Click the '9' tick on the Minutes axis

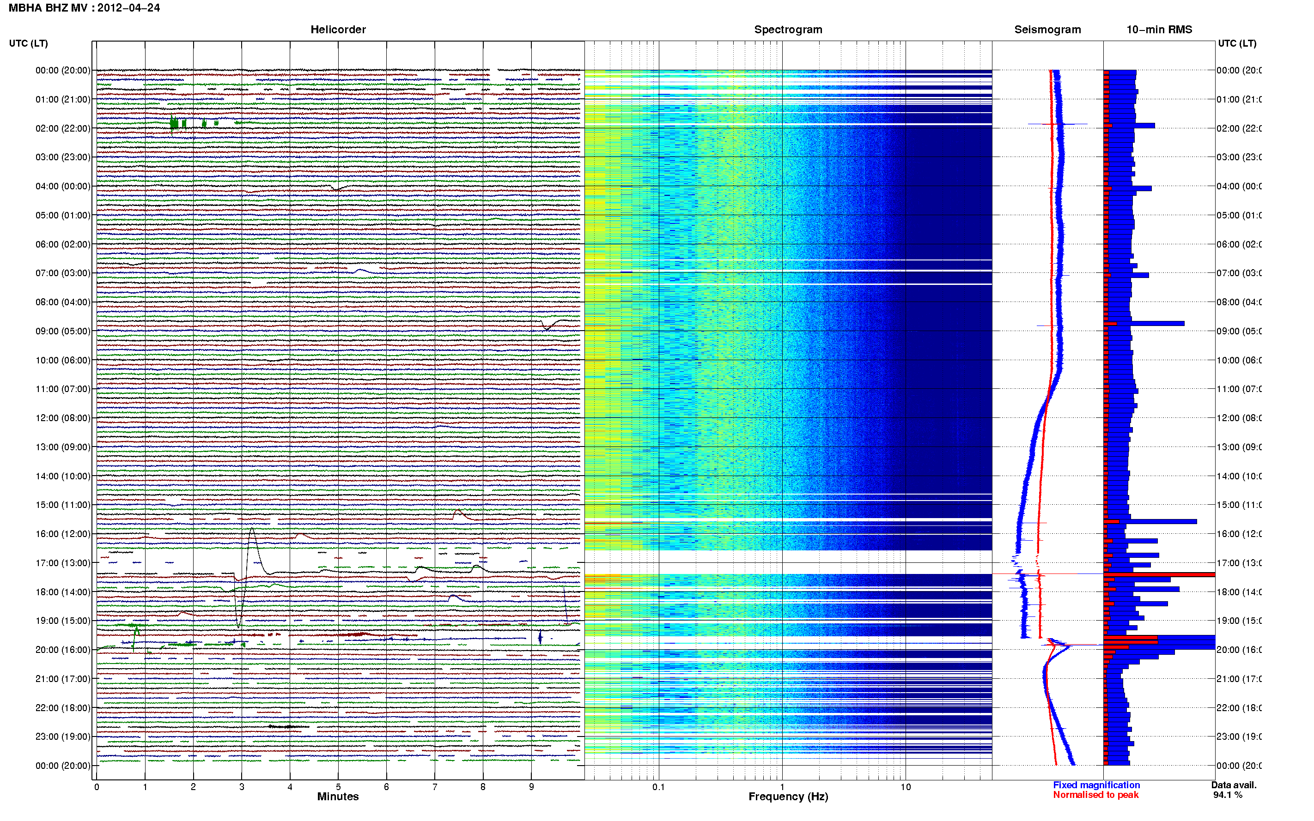pos(531,787)
